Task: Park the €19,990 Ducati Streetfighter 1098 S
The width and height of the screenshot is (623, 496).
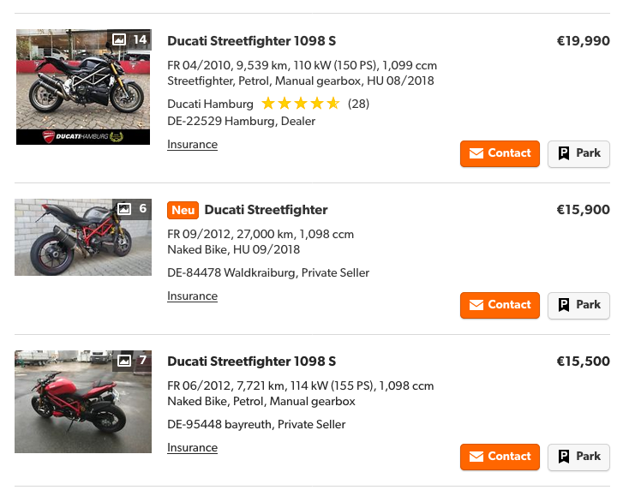Action: pyautogui.click(x=578, y=153)
